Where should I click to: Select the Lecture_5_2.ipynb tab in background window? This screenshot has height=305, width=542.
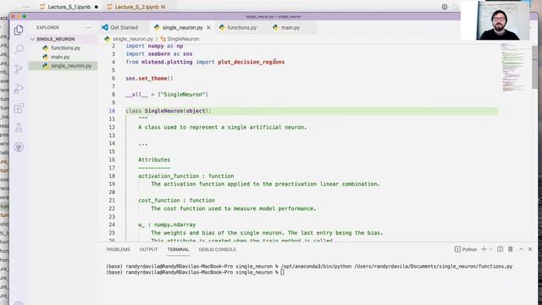136,7
